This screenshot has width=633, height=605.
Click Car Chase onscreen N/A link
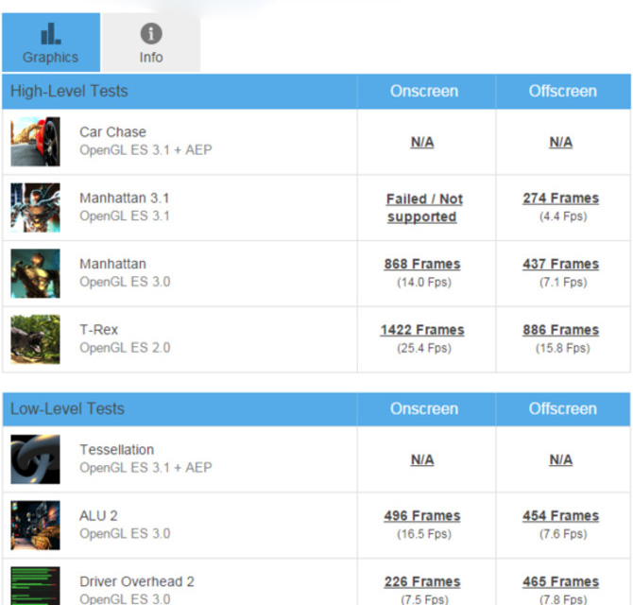click(422, 142)
